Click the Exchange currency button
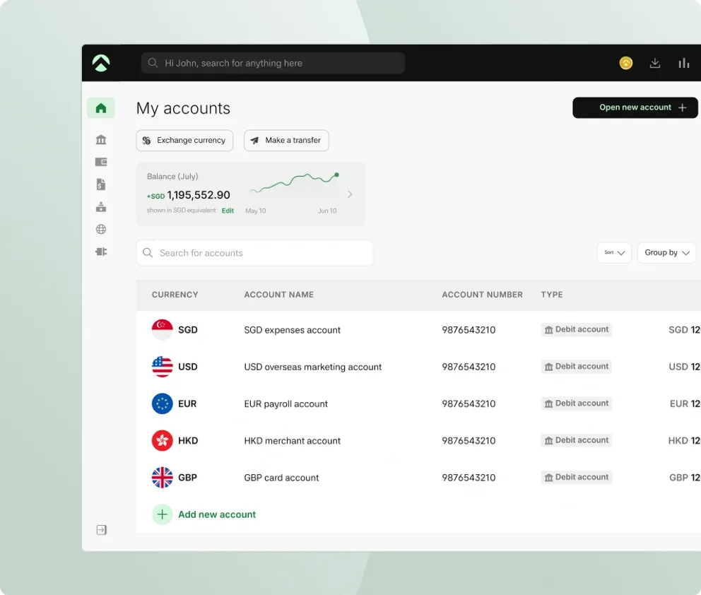Viewport: 701px width, 595px height. pos(184,141)
